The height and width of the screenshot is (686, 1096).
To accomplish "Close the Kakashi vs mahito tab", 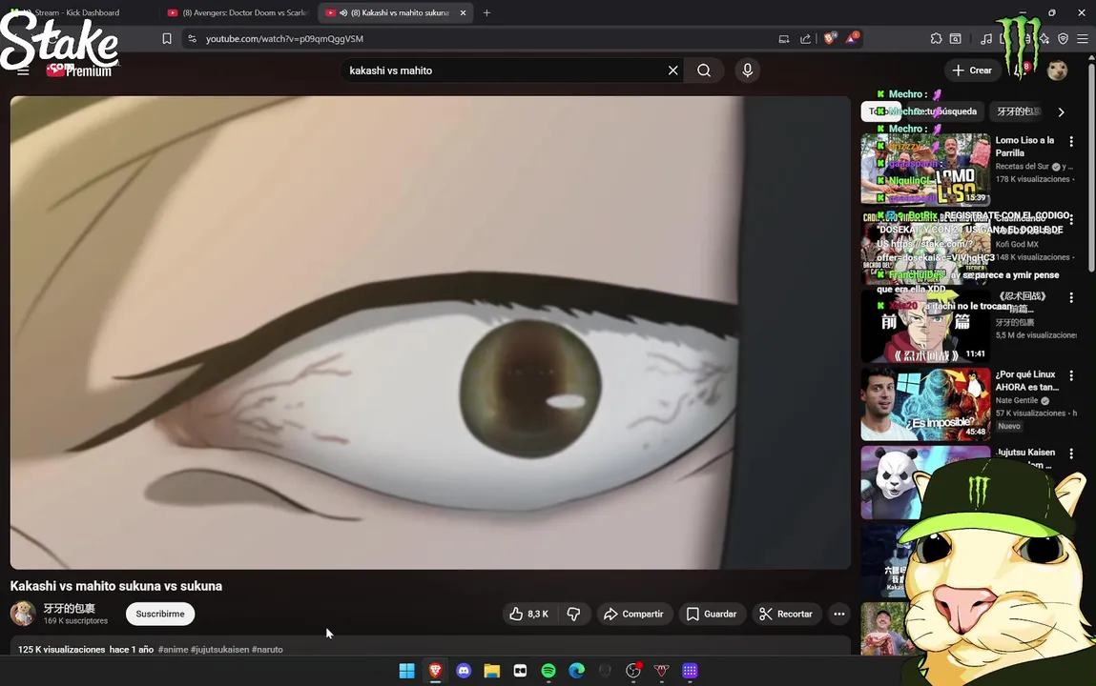I will pos(463,12).
